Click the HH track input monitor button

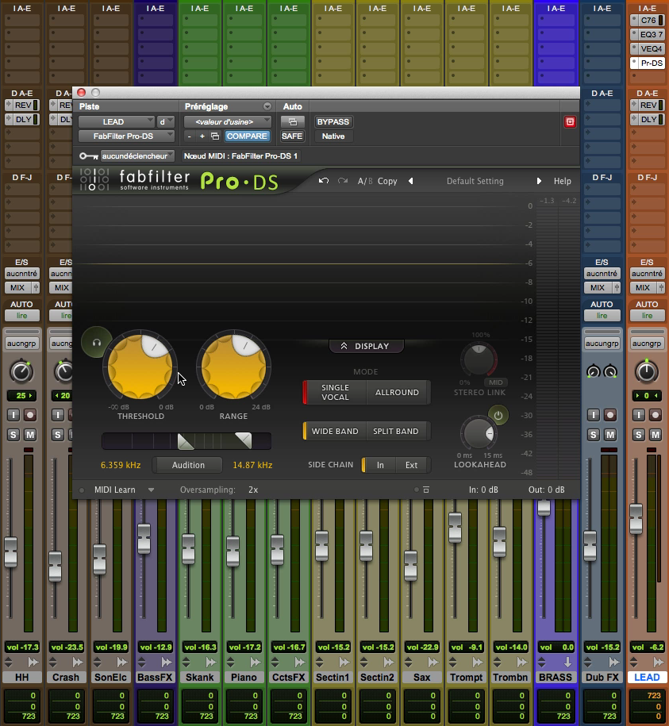[13, 415]
